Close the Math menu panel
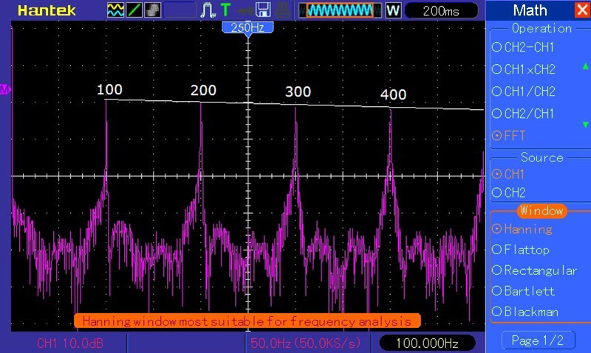The image size is (591, 353). pos(582,10)
